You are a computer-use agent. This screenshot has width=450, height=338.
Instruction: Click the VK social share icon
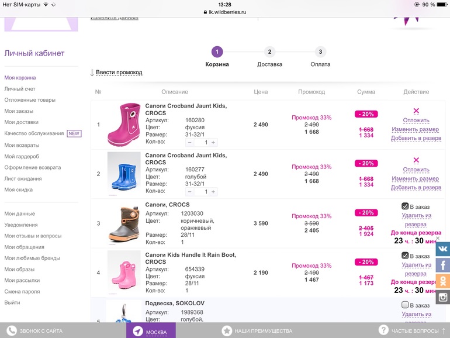point(443,249)
